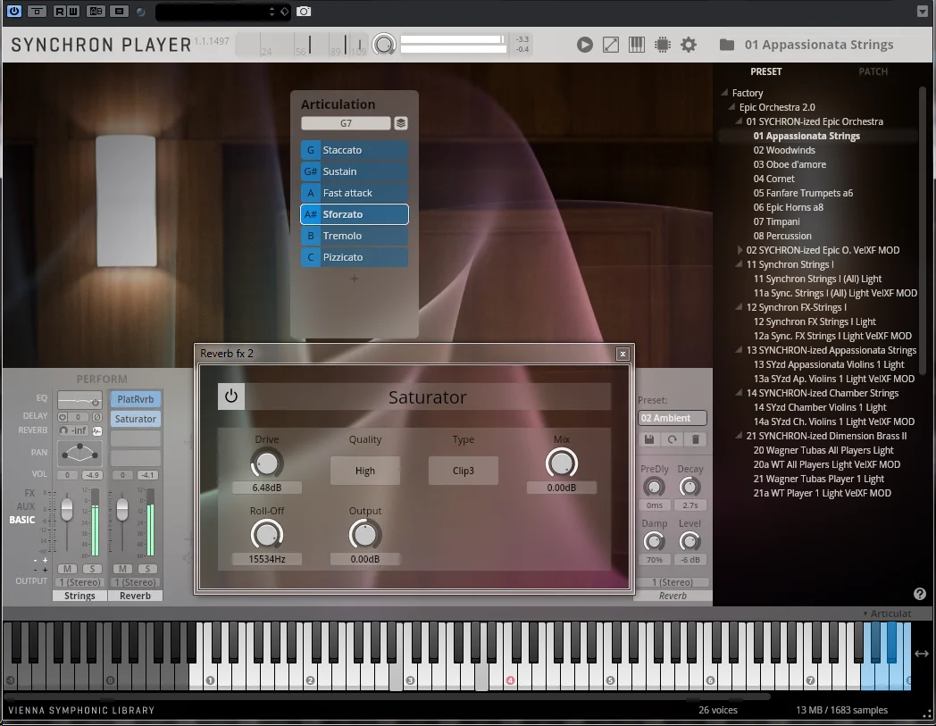This screenshot has height=726, width=936.
Task: Click the layers icon next to G7
Action: click(401, 123)
